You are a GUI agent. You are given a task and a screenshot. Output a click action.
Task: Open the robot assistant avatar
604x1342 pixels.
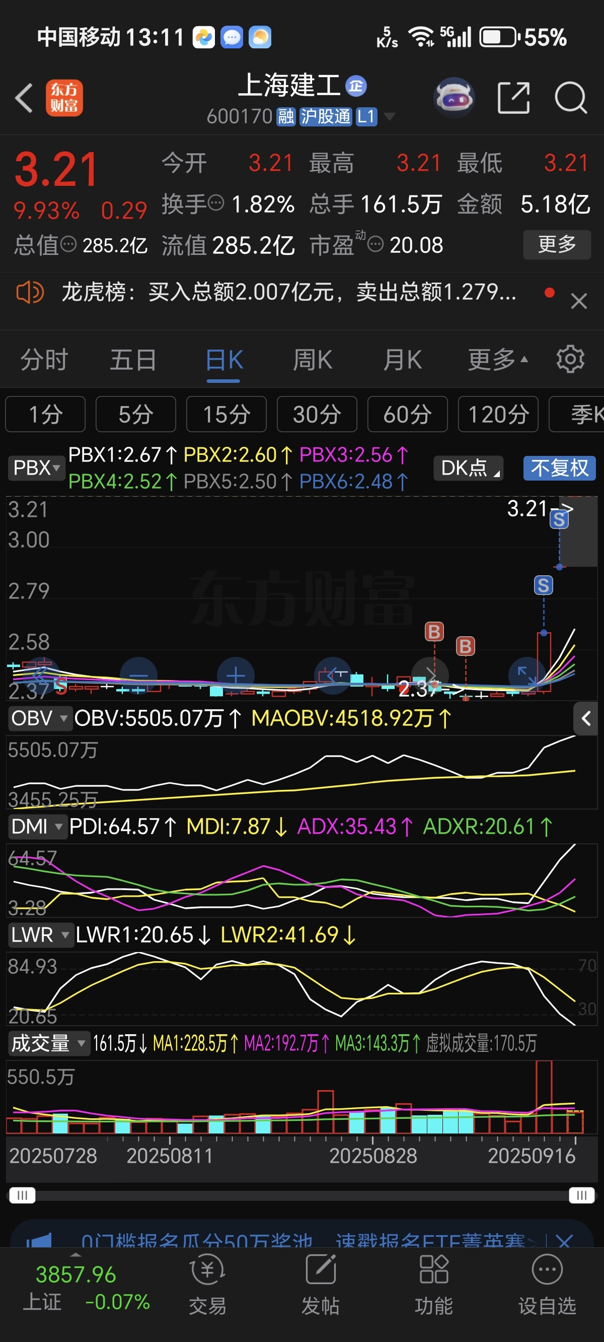(x=454, y=97)
